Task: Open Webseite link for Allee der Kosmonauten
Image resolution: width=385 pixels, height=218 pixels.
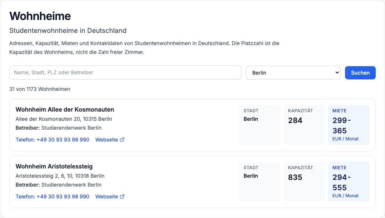Action: click(x=110, y=140)
